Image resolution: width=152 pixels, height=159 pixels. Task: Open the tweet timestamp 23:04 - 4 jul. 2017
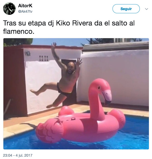18,155
